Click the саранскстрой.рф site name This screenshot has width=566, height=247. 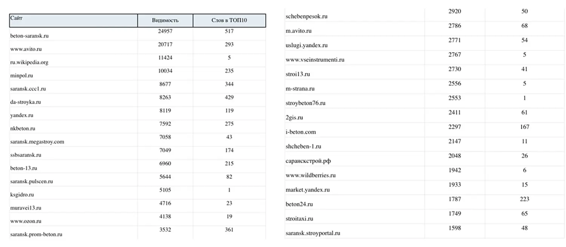(x=308, y=161)
